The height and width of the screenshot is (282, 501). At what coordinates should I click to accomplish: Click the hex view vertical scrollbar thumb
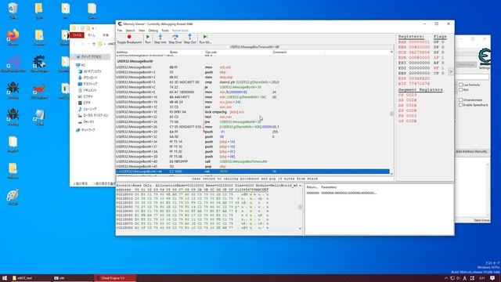click(300, 207)
